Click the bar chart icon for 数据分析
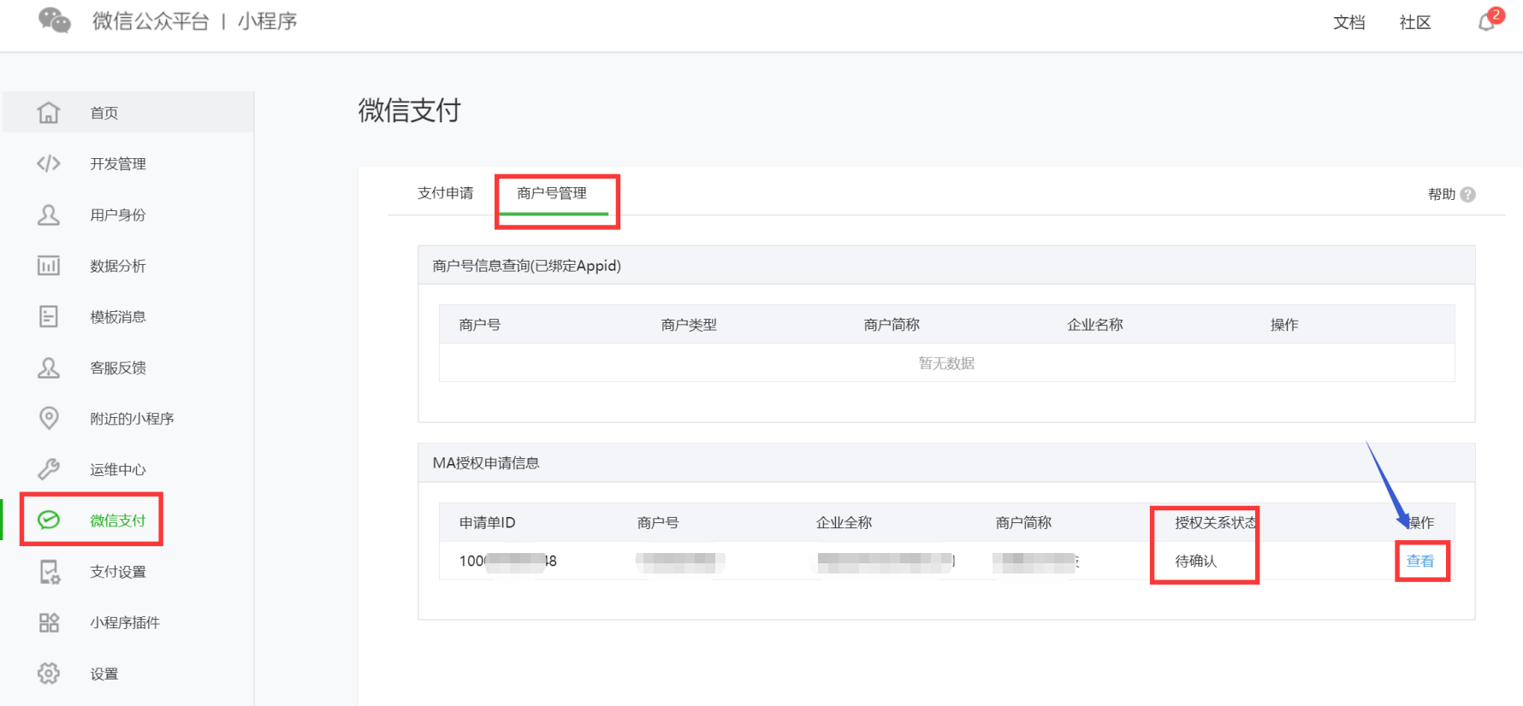The width and height of the screenshot is (1523, 706). [x=49, y=266]
